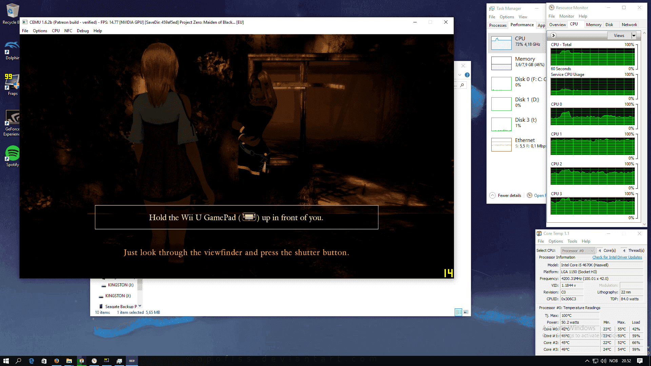Click Check for Intel Driver Updates link
This screenshot has width=651, height=366.
coord(617,258)
